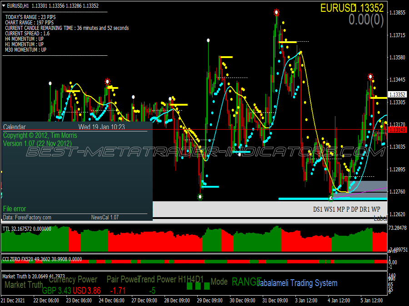Click red-ringed signal marker above 5 Jan candles
The width and height of the screenshot is (409, 306).
tap(370, 77)
